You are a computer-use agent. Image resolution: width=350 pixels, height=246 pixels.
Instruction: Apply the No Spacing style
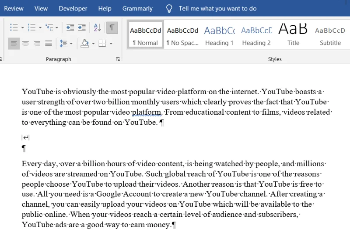point(182,34)
